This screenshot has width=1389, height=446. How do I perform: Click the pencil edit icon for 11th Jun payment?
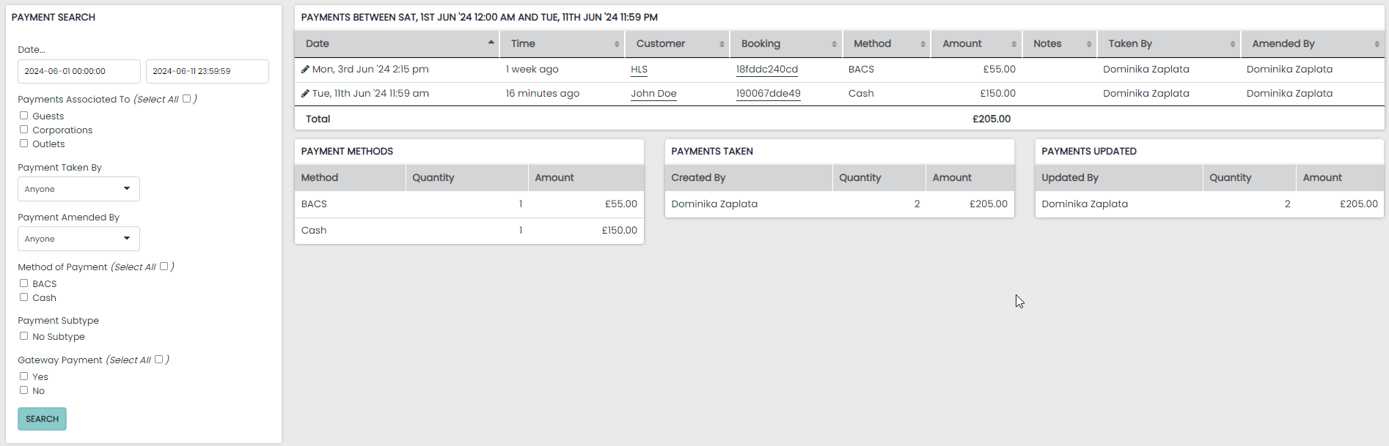tap(305, 94)
